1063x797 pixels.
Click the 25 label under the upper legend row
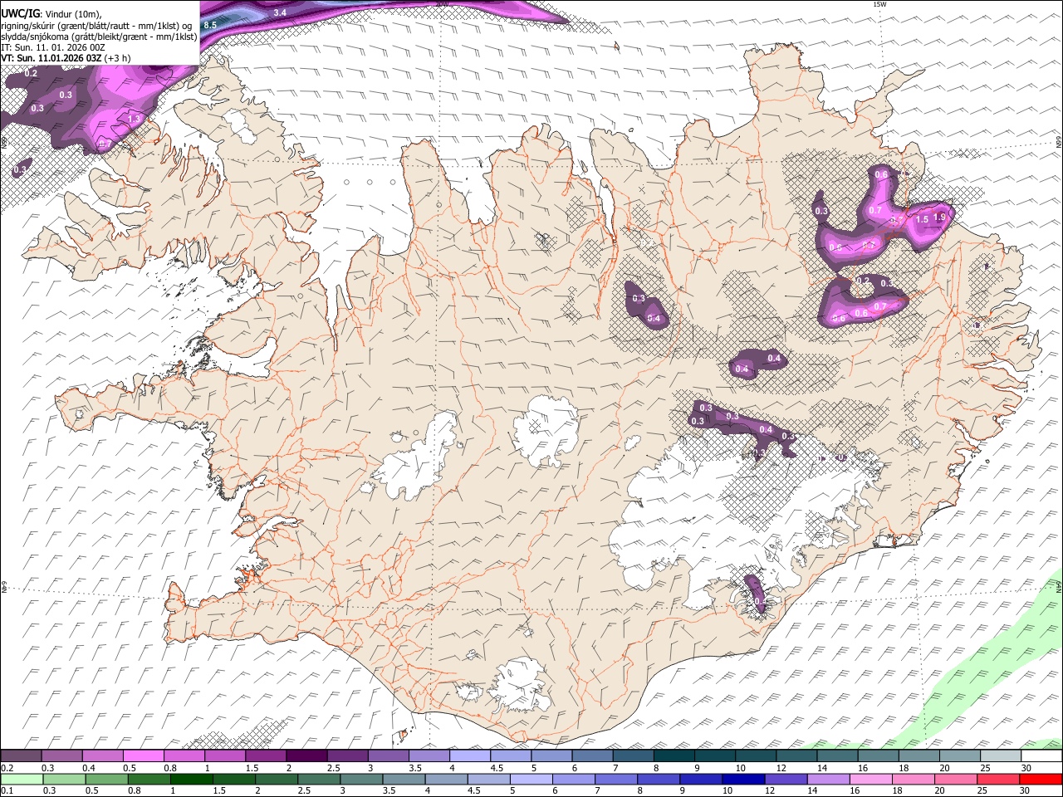tap(986, 768)
